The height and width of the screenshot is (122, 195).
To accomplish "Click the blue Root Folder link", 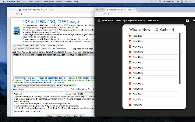I will [x=19, y=89].
